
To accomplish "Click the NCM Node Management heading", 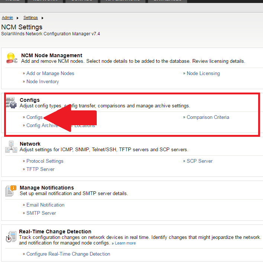I will (x=52, y=55).
